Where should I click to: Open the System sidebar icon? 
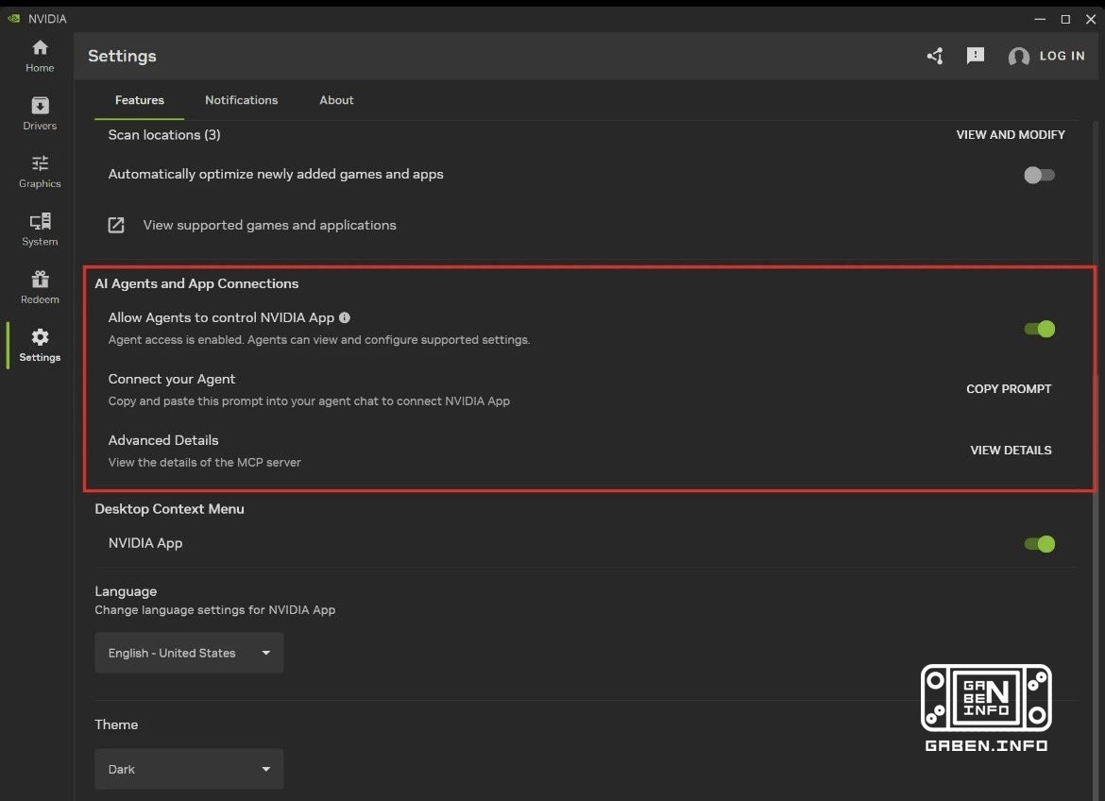(x=40, y=221)
